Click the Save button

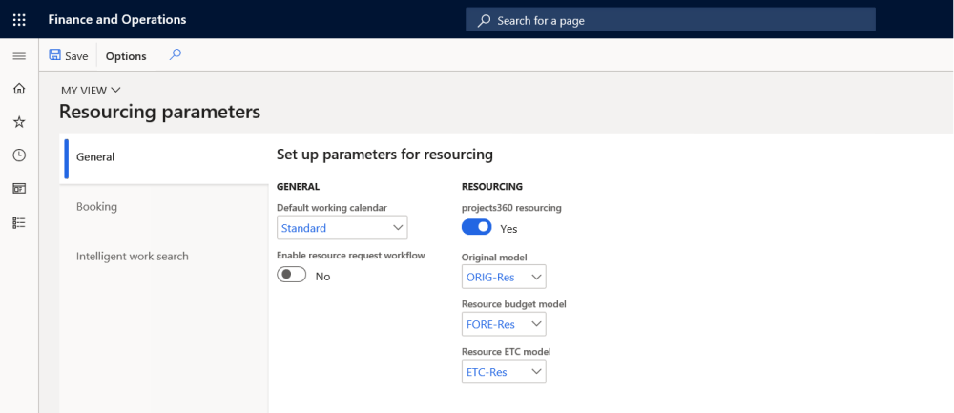pyautogui.click(x=68, y=56)
